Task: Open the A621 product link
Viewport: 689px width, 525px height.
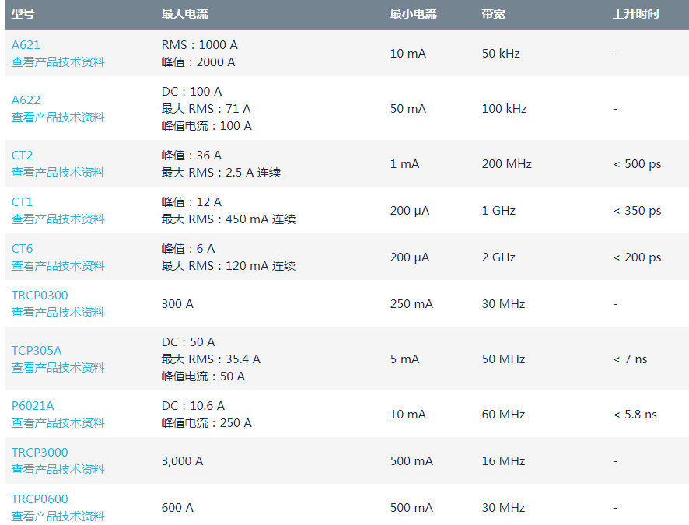Action: [26, 45]
